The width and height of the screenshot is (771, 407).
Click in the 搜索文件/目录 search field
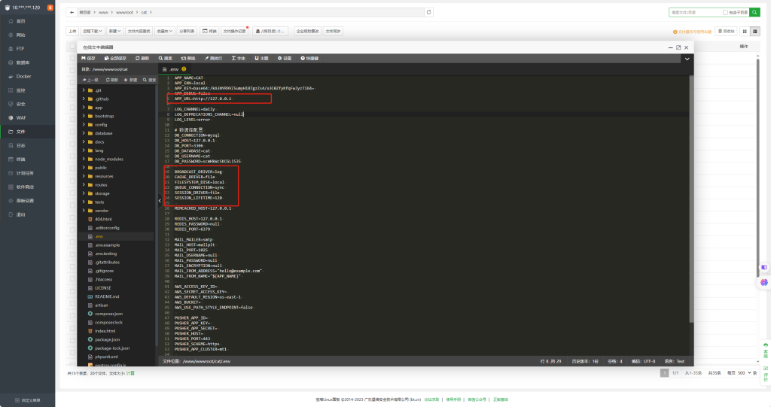click(695, 12)
